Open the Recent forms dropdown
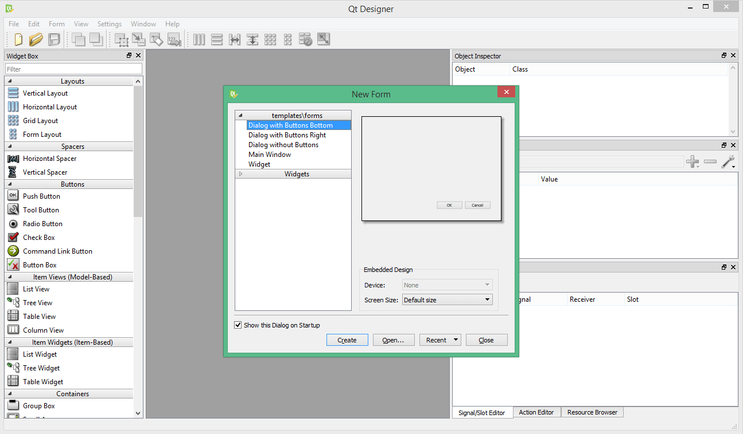This screenshot has height=434, width=743. click(440, 340)
